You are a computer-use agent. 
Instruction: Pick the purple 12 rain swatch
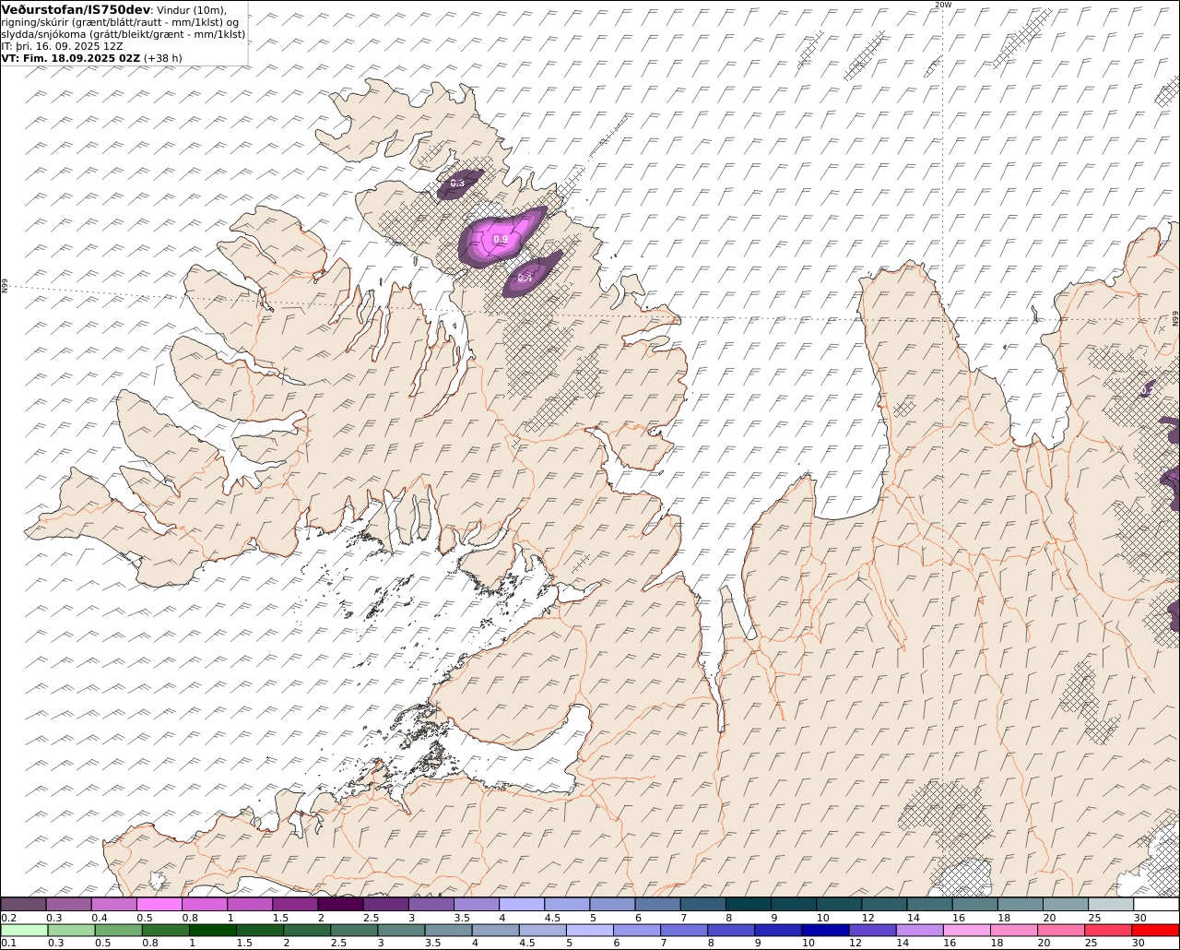point(872,931)
